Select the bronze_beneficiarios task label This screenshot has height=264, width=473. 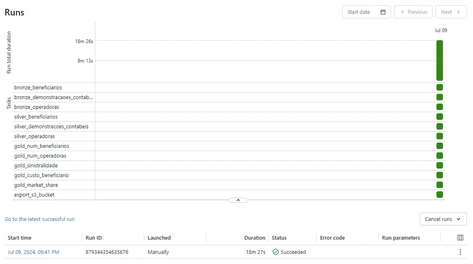point(38,87)
